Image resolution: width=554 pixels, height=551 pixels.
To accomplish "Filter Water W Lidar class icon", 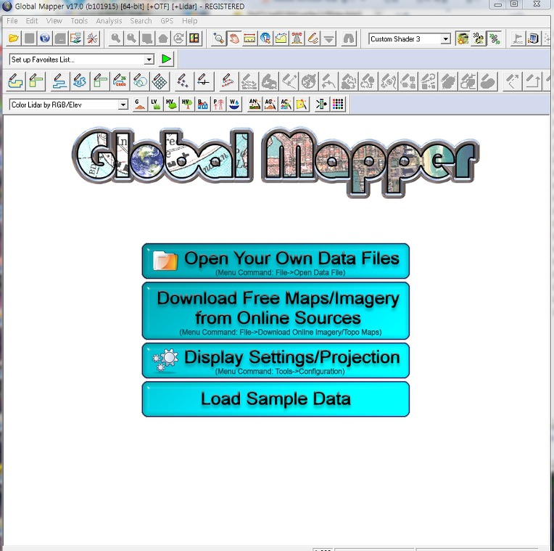I will coord(234,104).
